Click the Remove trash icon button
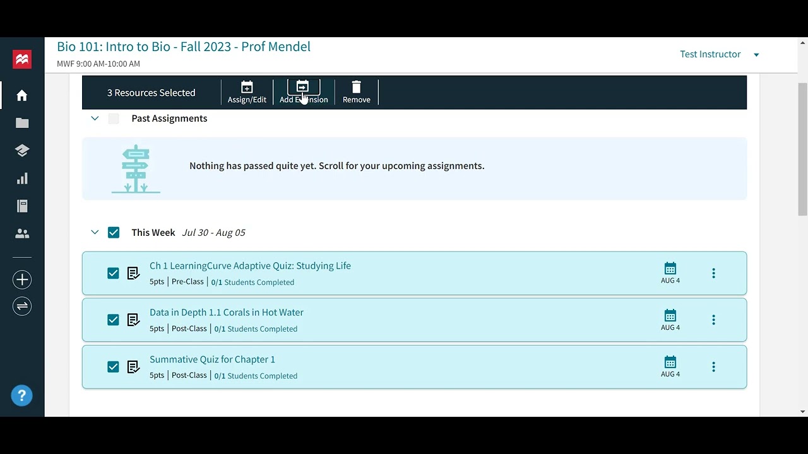 pyautogui.click(x=357, y=92)
